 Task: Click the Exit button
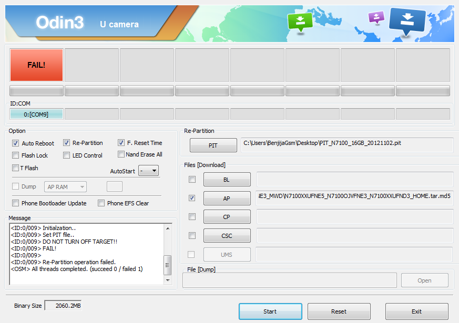click(416, 311)
